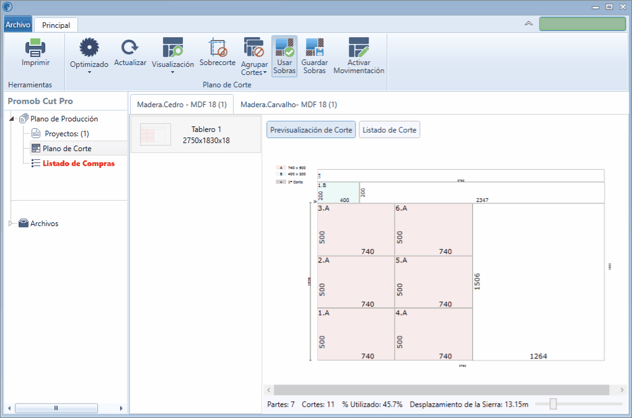Select the Madera.Cedro - MDF 18 tab
Screen dimensions: 632x418
pyautogui.click(x=182, y=105)
